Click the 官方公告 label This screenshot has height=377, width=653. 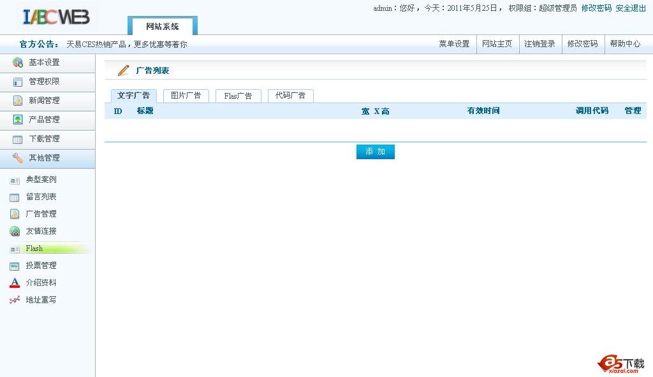click(39, 44)
